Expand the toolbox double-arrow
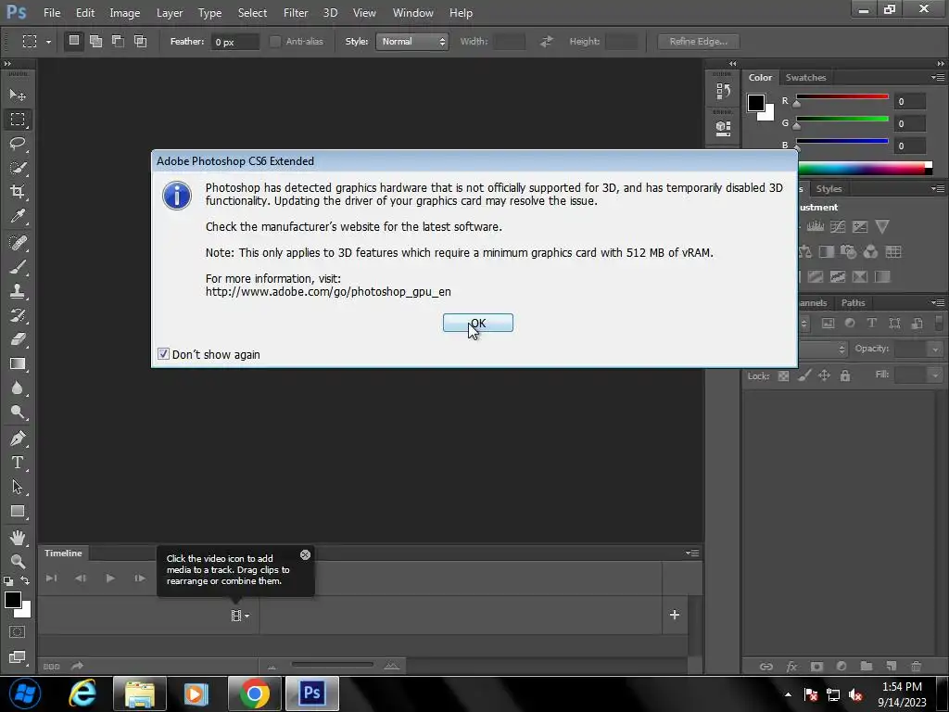 pyautogui.click(x=7, y=64)
